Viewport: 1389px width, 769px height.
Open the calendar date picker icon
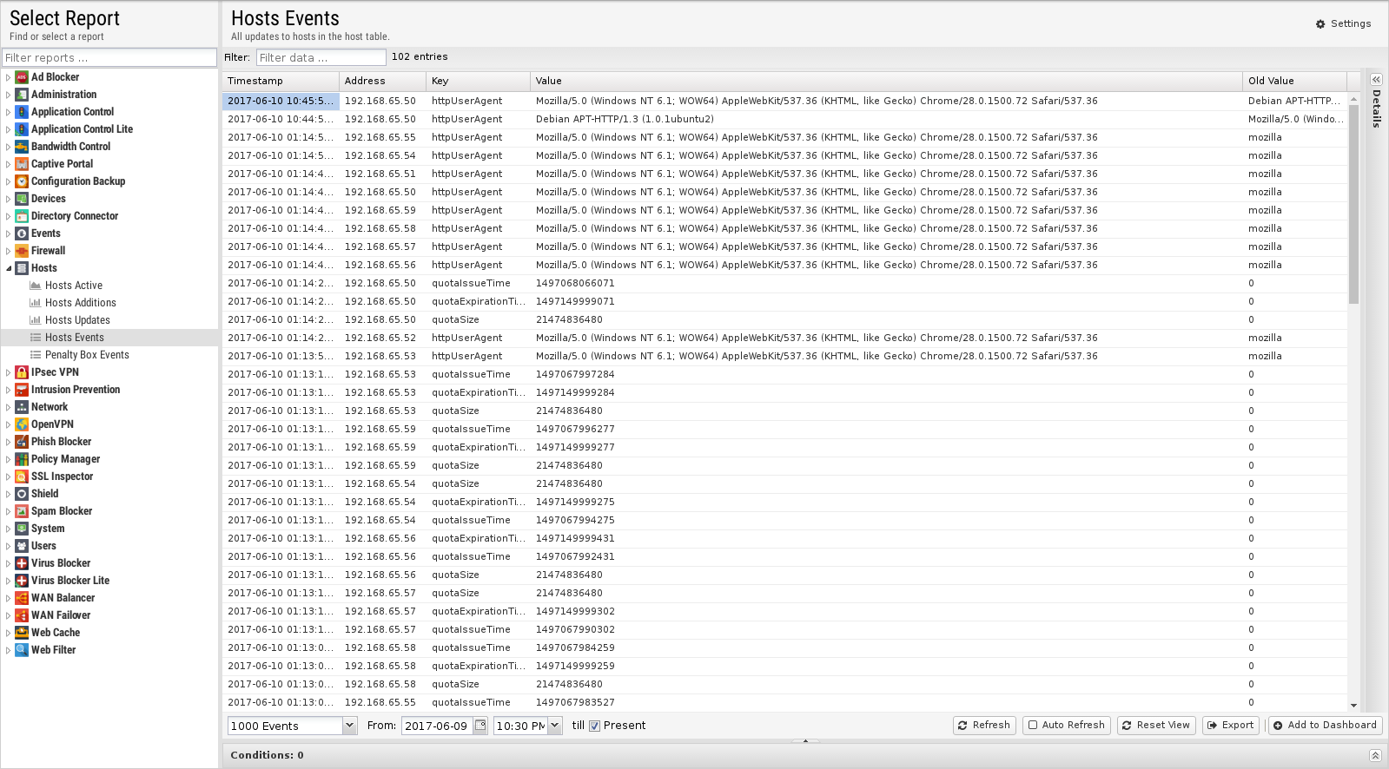(480, 725)
